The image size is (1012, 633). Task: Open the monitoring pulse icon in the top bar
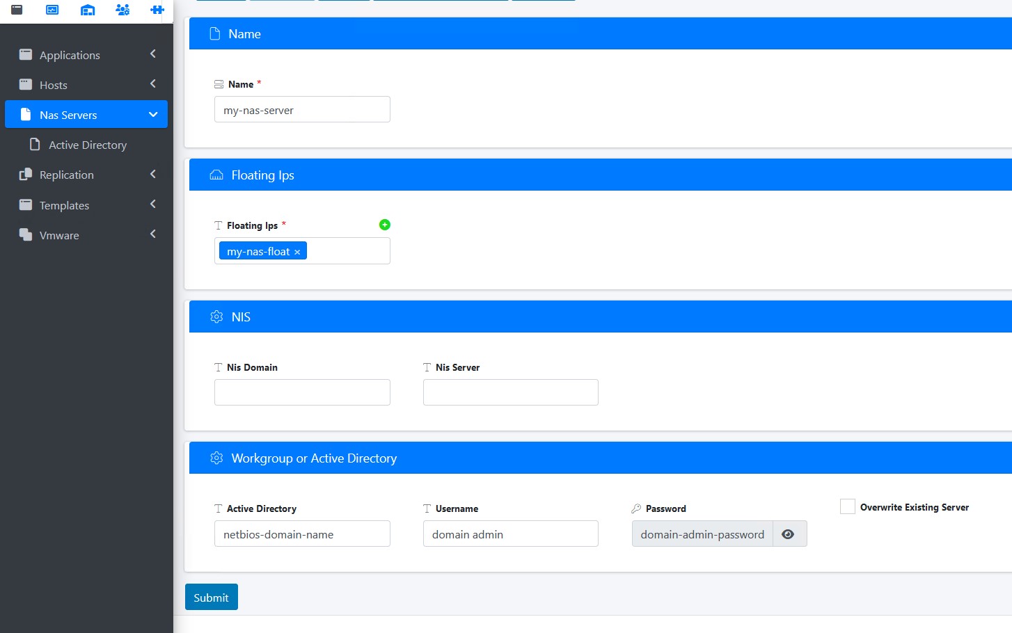(x=52, y=10)
